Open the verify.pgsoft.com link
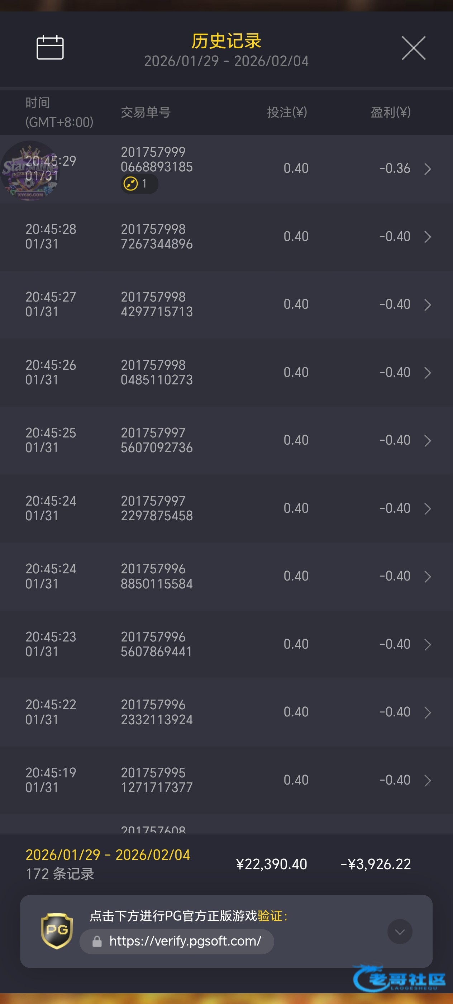Viewport: 453px width, 1004px height. tap(185, 941)
